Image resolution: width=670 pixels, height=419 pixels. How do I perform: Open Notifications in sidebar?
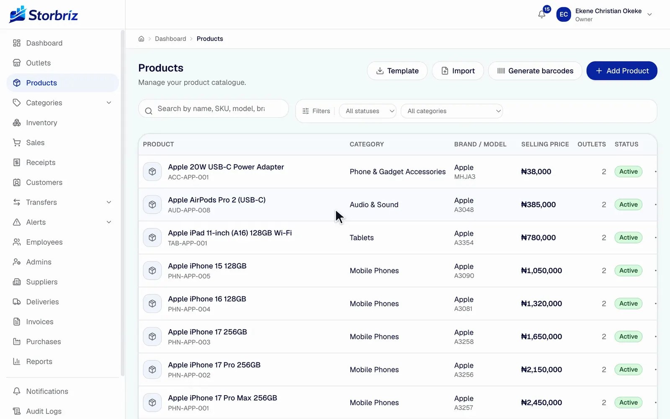pyautogui.click(x=63, y=391)
